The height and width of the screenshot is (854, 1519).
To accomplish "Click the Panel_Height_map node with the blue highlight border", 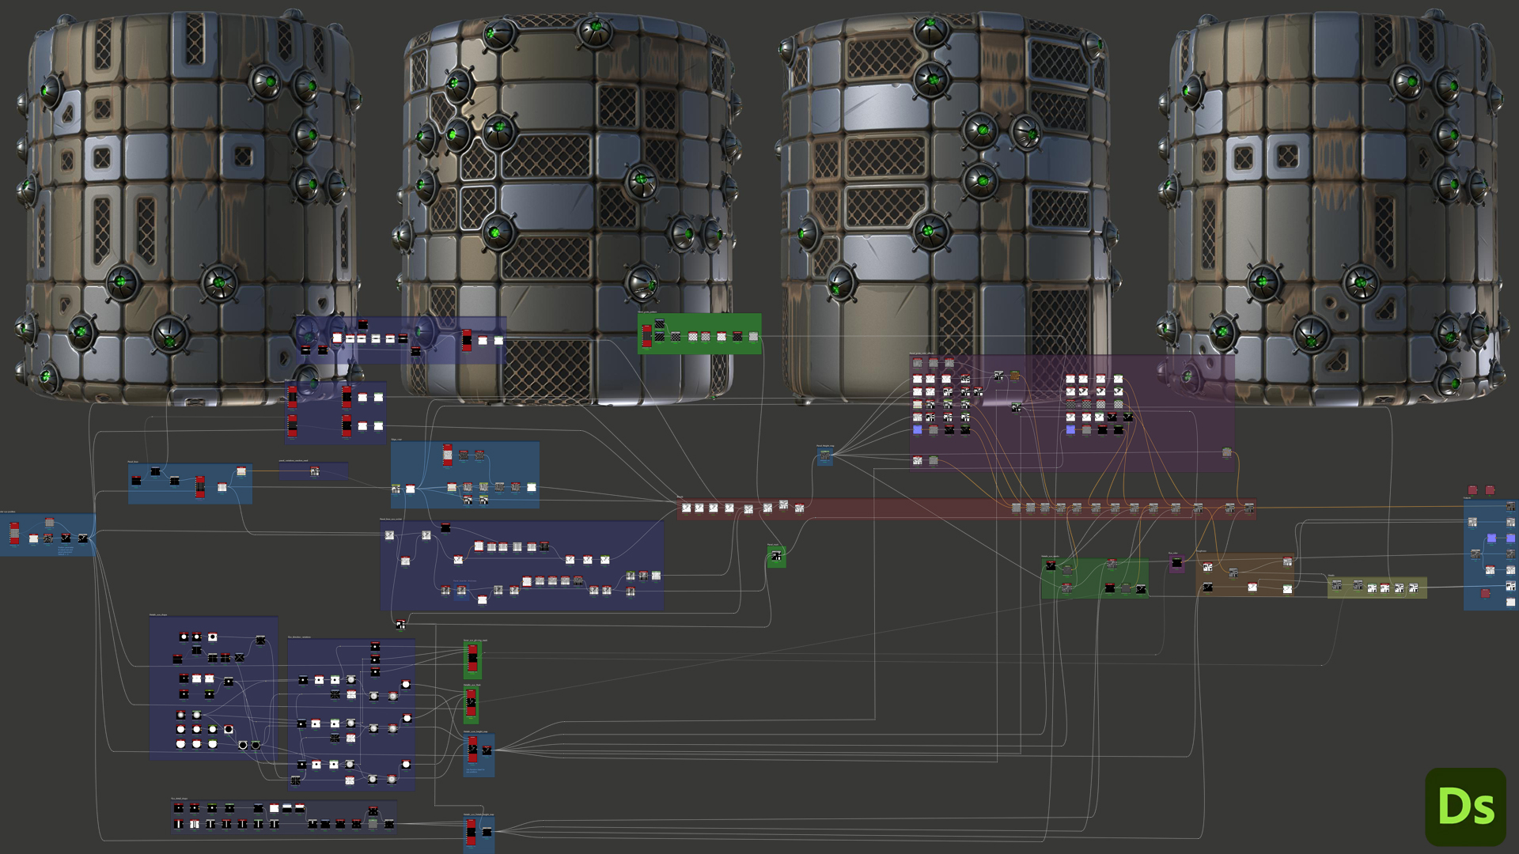I will click(825, 453).
